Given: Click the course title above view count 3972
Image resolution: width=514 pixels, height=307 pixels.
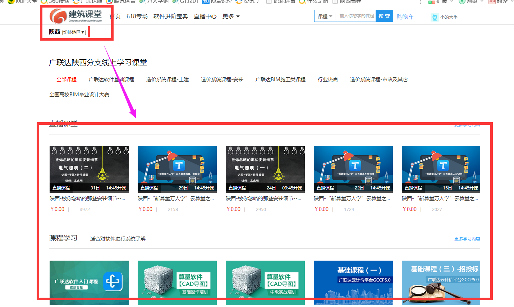Looking at the screenshot, I should click(x=87, y=198).
